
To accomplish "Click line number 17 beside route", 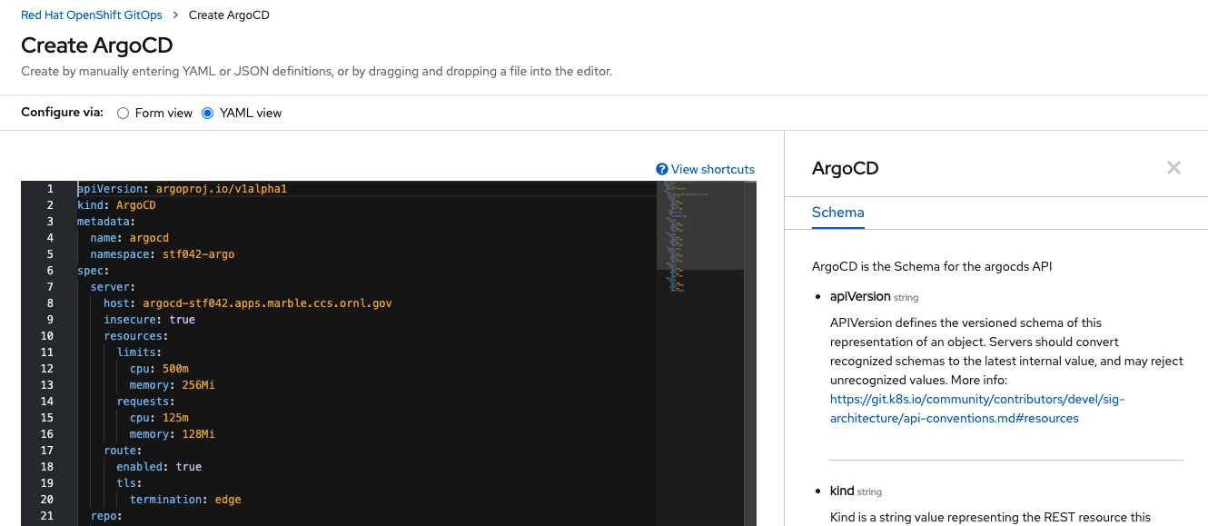I will [47, 451].
